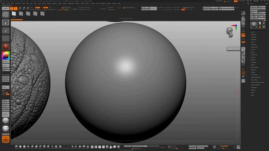This screenshot has height=151, width=269.
Task: Pick a color in the color picker
Action: click(5, 55)
